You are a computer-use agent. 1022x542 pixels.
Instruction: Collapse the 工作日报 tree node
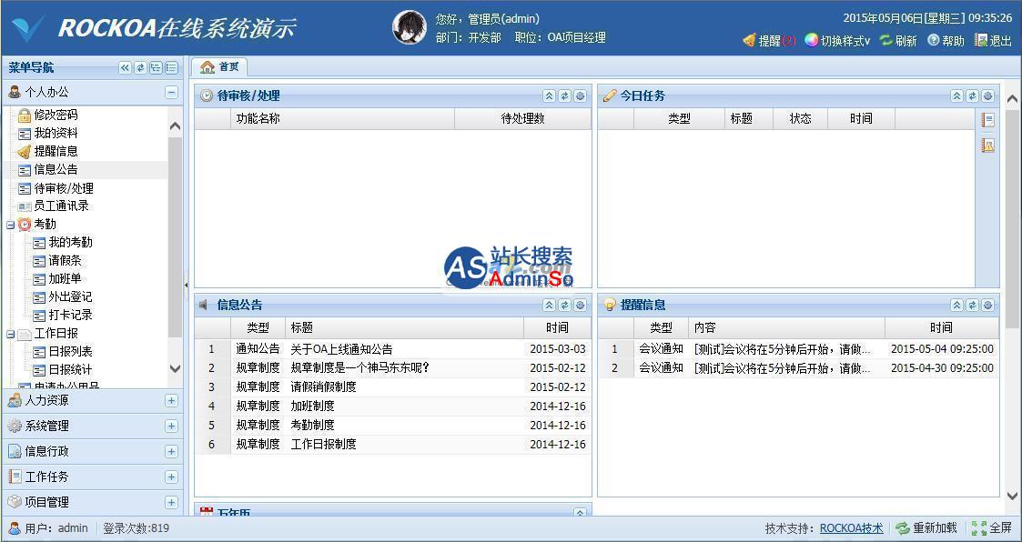pos(10,334)
